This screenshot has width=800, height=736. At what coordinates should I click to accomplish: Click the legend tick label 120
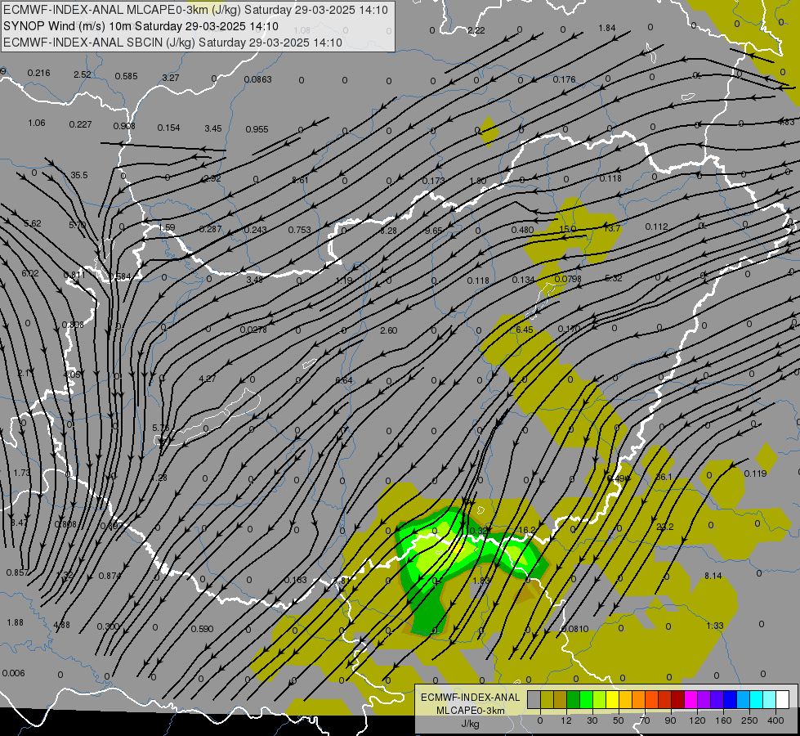coord(697,720)
